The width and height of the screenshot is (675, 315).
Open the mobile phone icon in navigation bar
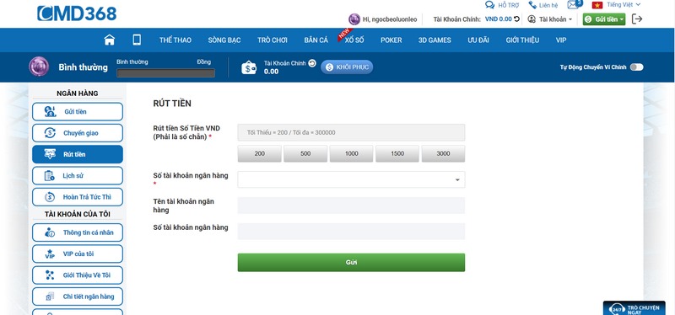[x=137, y=40]
